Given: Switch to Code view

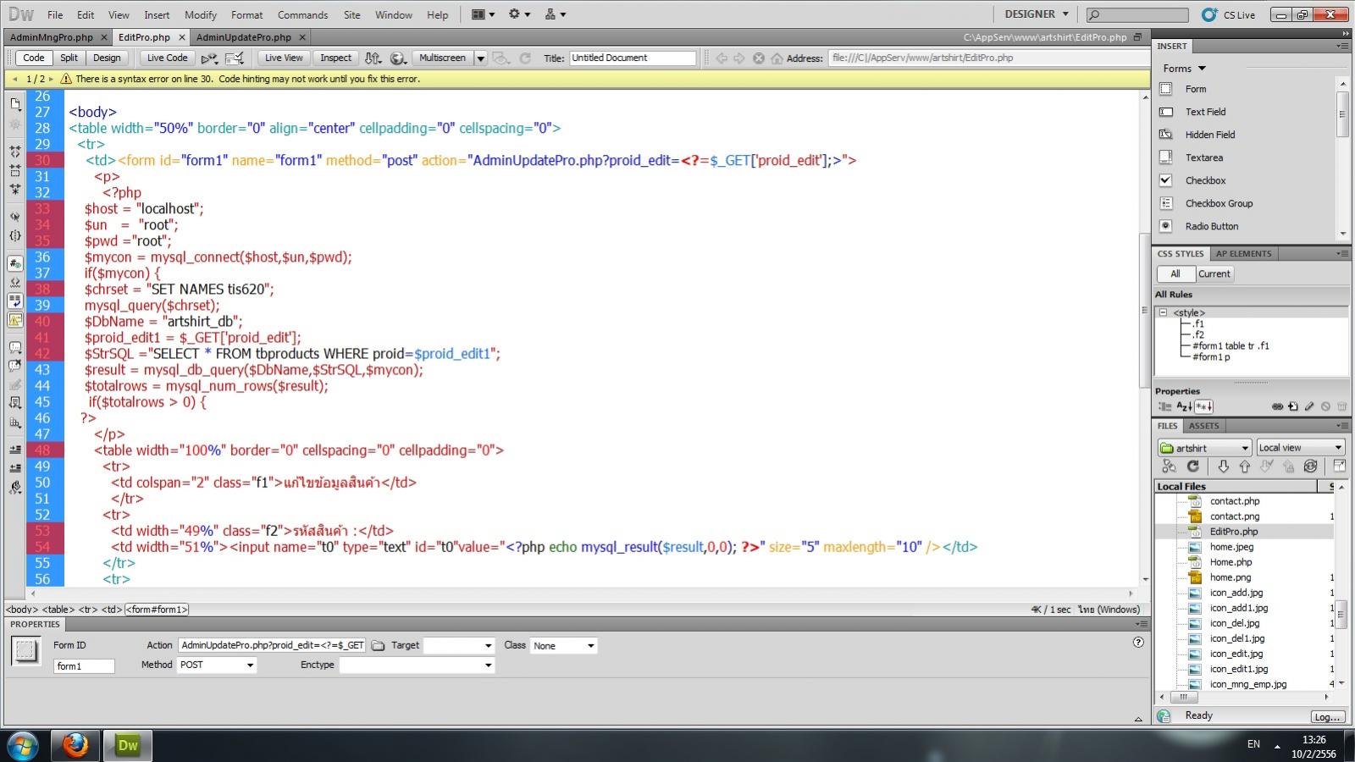Looking at the screenshot, I should [34, 58].
